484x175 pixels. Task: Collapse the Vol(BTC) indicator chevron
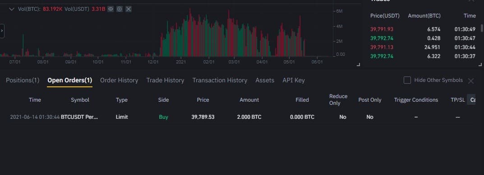coord(12,9)
